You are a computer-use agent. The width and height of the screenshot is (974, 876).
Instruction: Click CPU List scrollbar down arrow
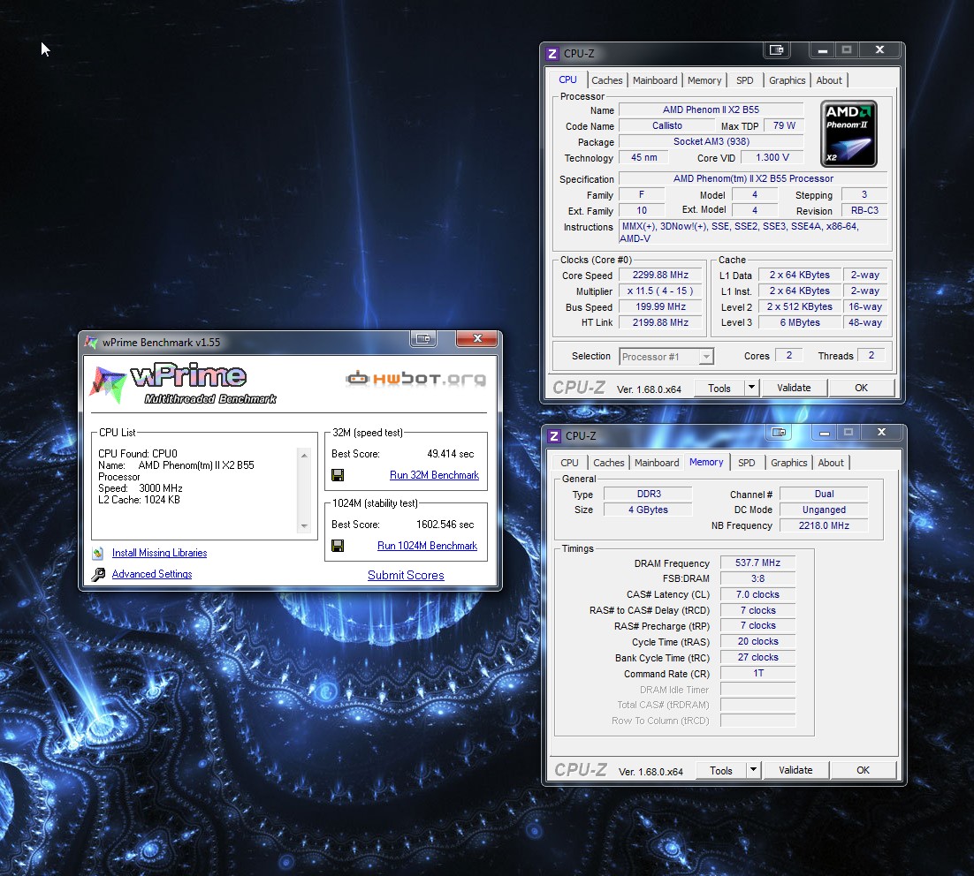pos(304,525)
